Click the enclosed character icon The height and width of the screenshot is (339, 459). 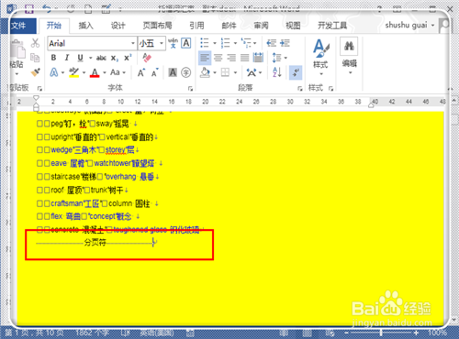186,72
